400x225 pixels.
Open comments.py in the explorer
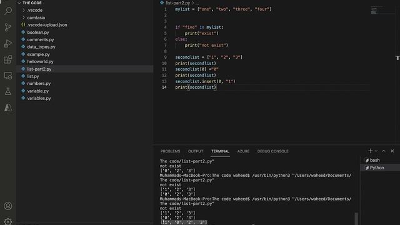85,39
